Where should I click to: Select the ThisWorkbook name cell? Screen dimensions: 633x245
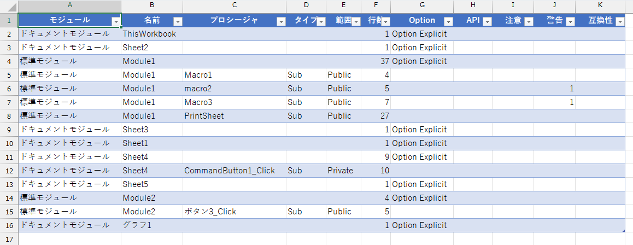tap(151, 34)
